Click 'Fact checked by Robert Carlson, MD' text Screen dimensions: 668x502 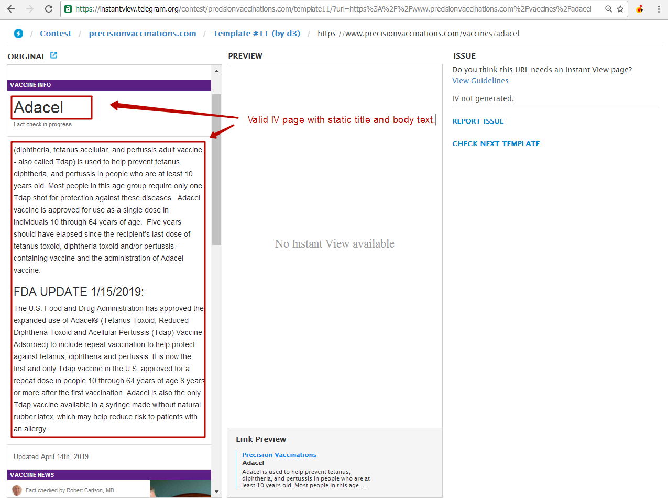70,490
